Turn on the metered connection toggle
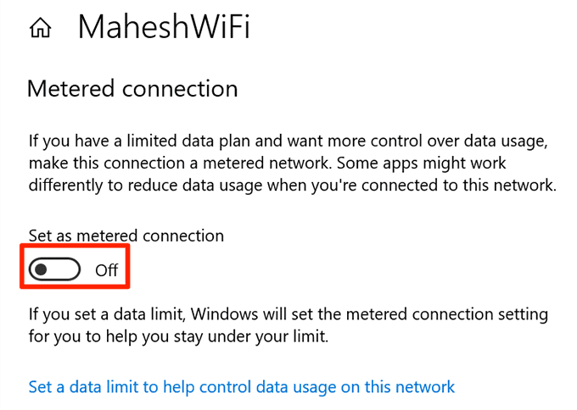This screenshot has height=410, width=577. (x=54, y=270)
